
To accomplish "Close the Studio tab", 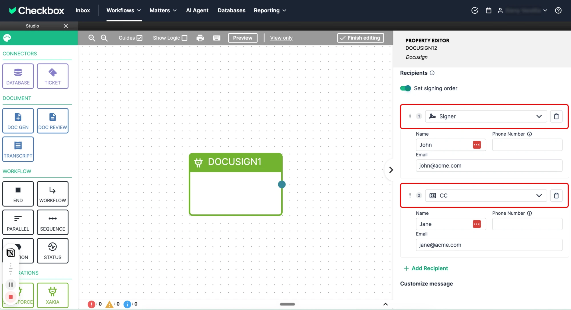I will [66, 26].
